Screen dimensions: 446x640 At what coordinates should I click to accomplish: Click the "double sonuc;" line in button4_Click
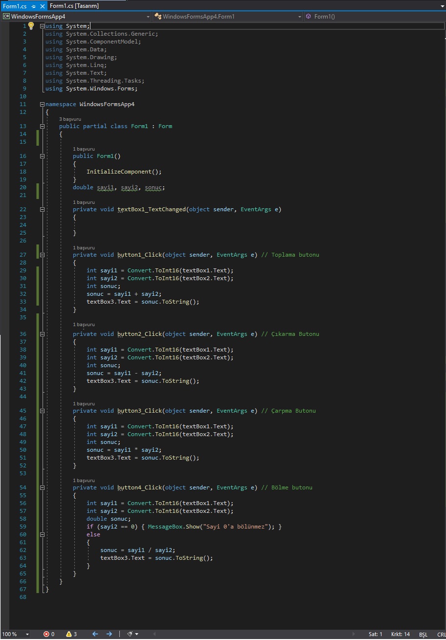pyautogui.click(x=109, y=519)
